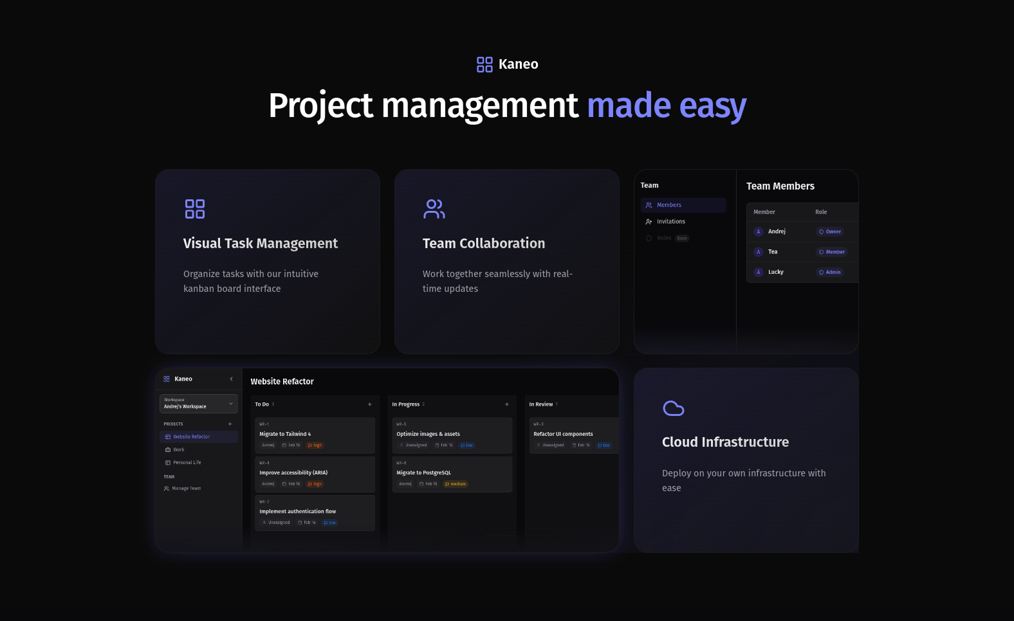Add a task to To Do column
Screen dimensions: 1014x621
click(369, 404)
